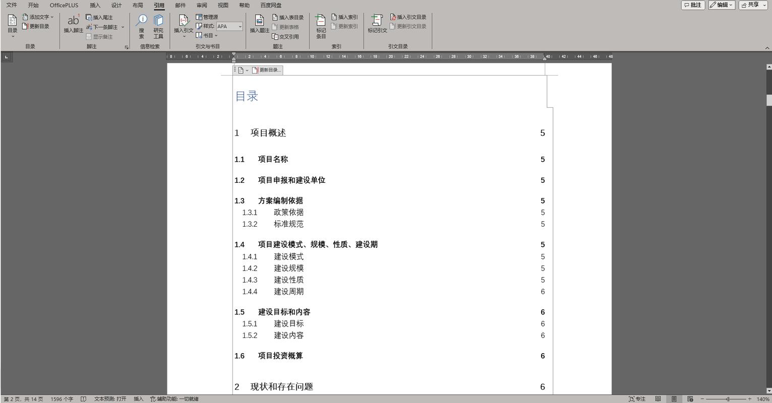This screenshot has height=403, width=772.
Task: Click the 批注 comments button
Action: (x=693, y=5)
